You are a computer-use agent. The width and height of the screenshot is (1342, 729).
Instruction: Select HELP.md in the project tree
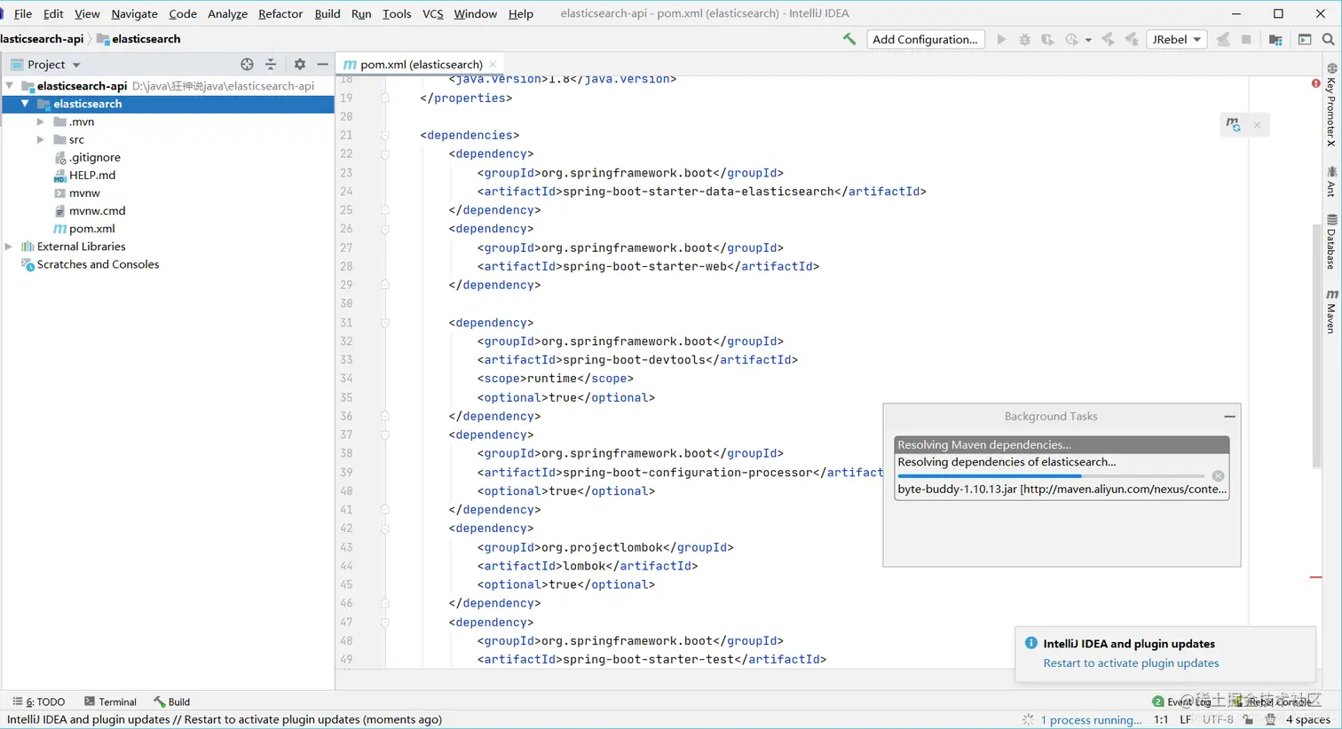pos(84,176)
